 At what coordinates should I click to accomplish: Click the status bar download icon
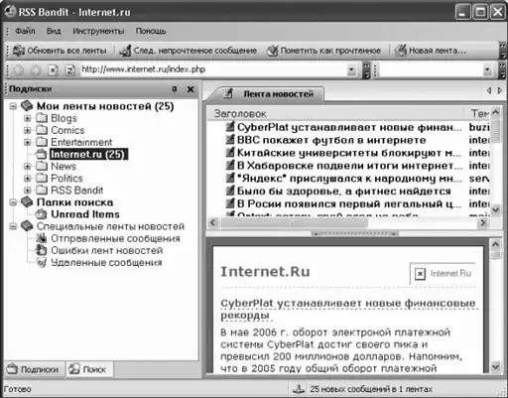(x=299, y=389)
